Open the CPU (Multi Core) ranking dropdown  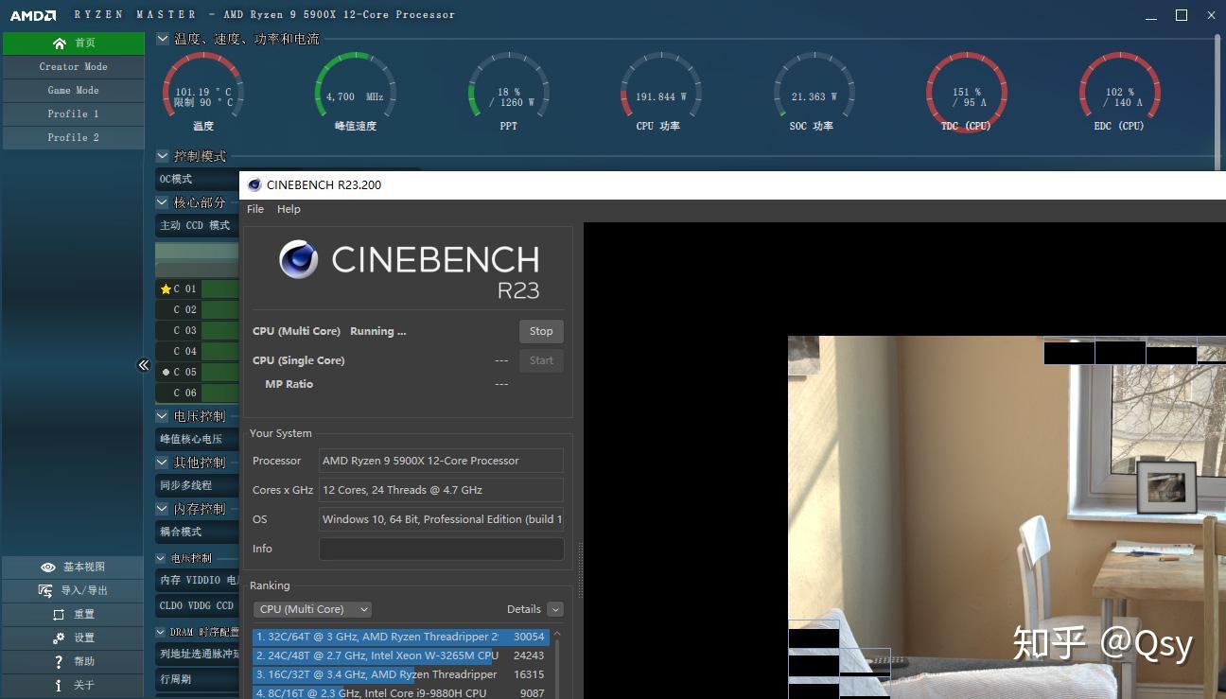pos(312,609)
